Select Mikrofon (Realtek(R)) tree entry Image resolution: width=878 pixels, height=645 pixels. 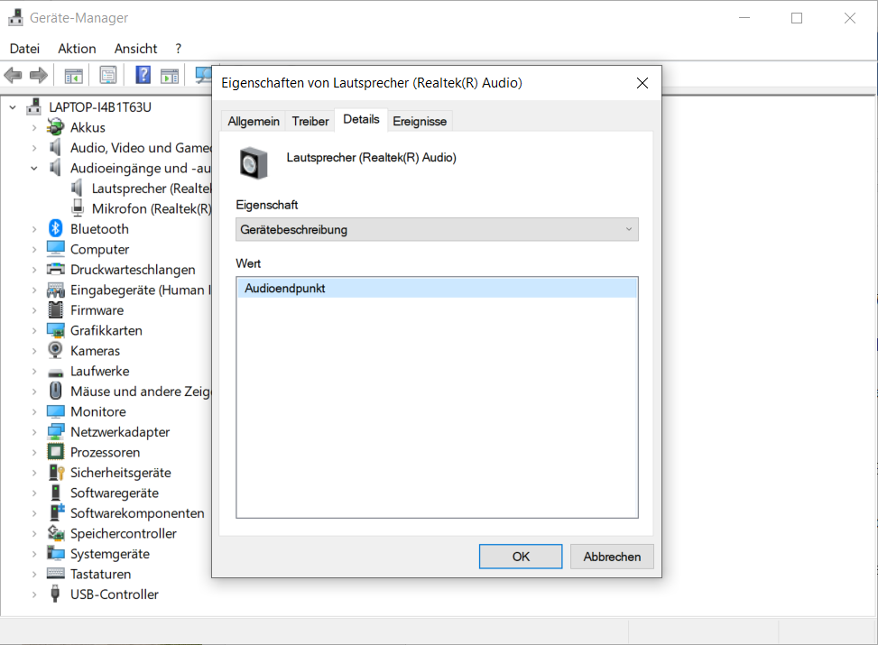click(152, 209)
